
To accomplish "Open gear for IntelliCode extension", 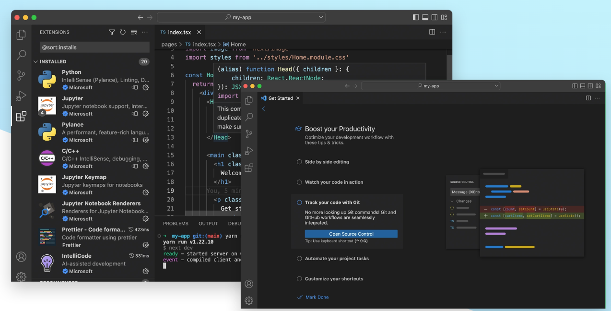I will click(146, 271).
